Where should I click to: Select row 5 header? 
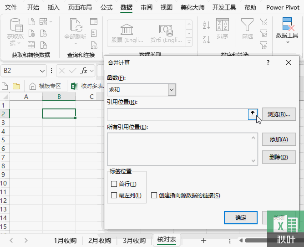coord(4,140)
